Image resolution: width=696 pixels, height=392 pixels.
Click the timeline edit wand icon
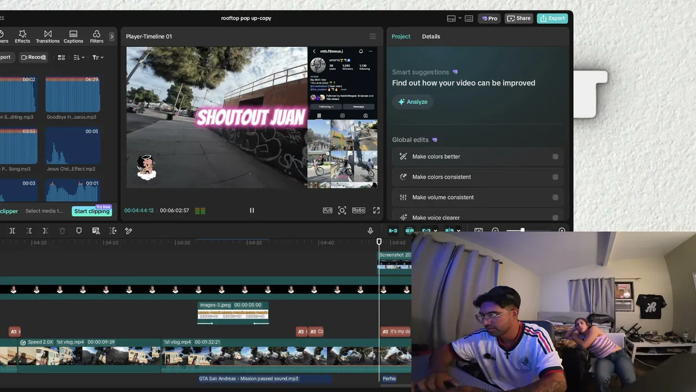click(129, 231)
